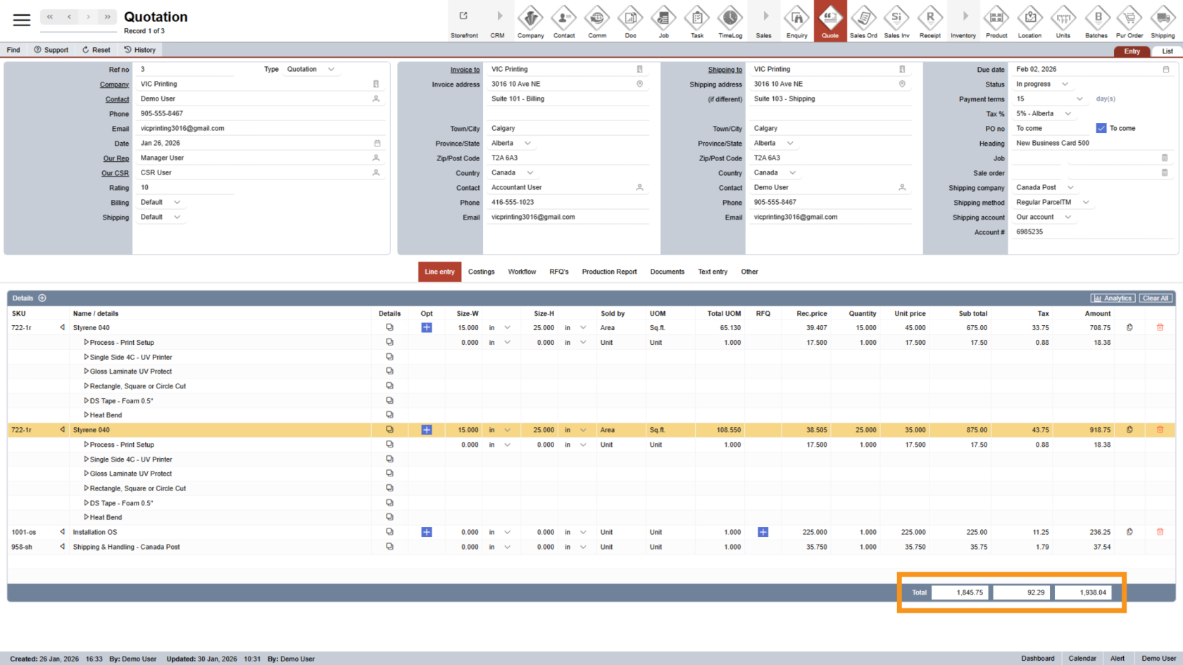Delete the Installation OS line item

pos(1160,532)
